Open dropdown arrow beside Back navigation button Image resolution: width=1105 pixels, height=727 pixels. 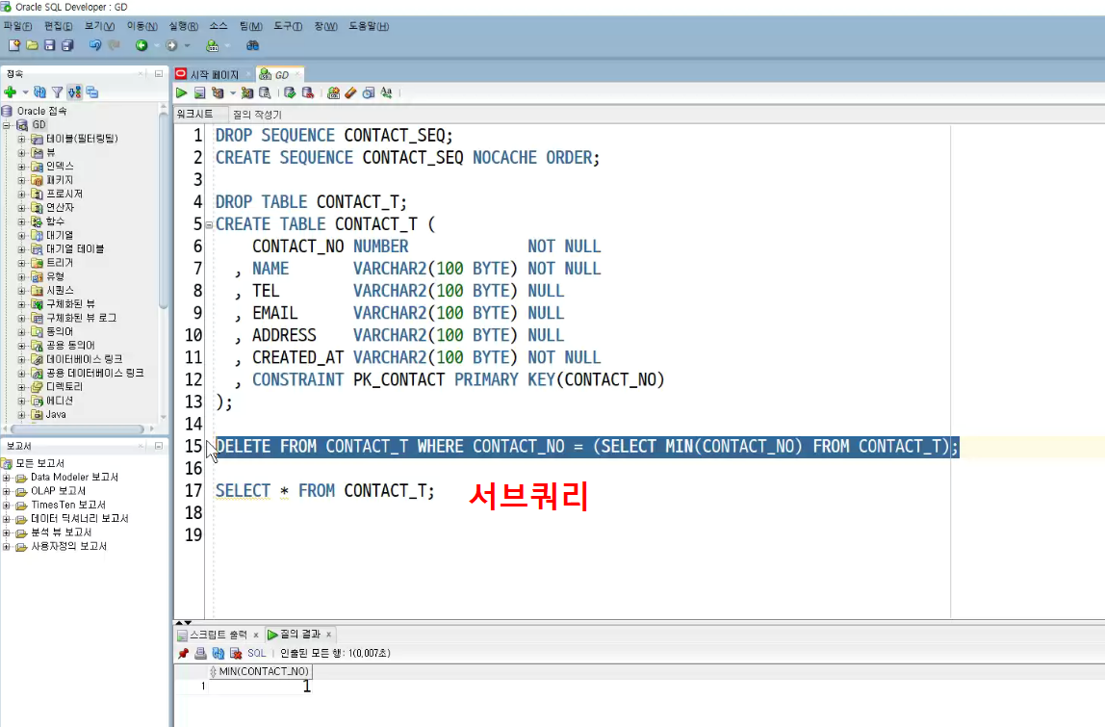click(x=157, y=45)
